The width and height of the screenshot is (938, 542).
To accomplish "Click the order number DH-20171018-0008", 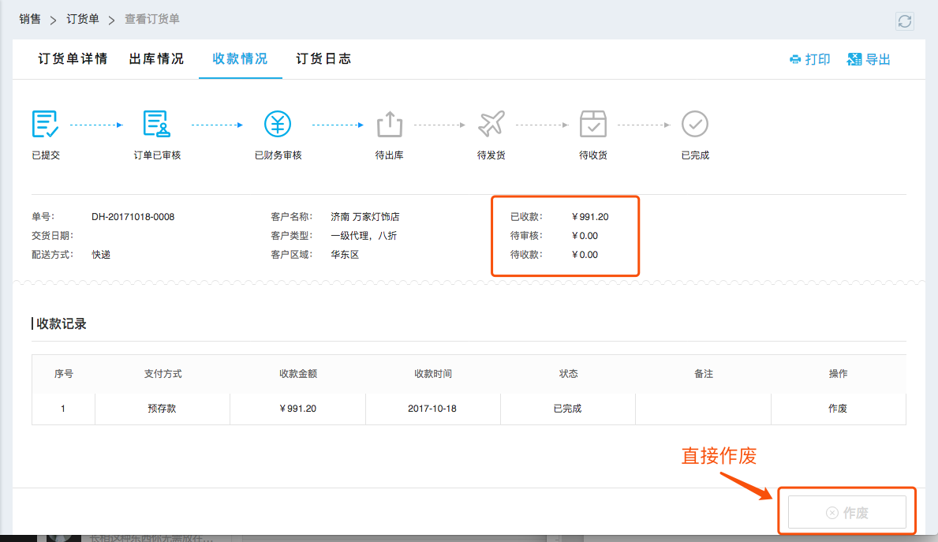I will coord(133,217).
